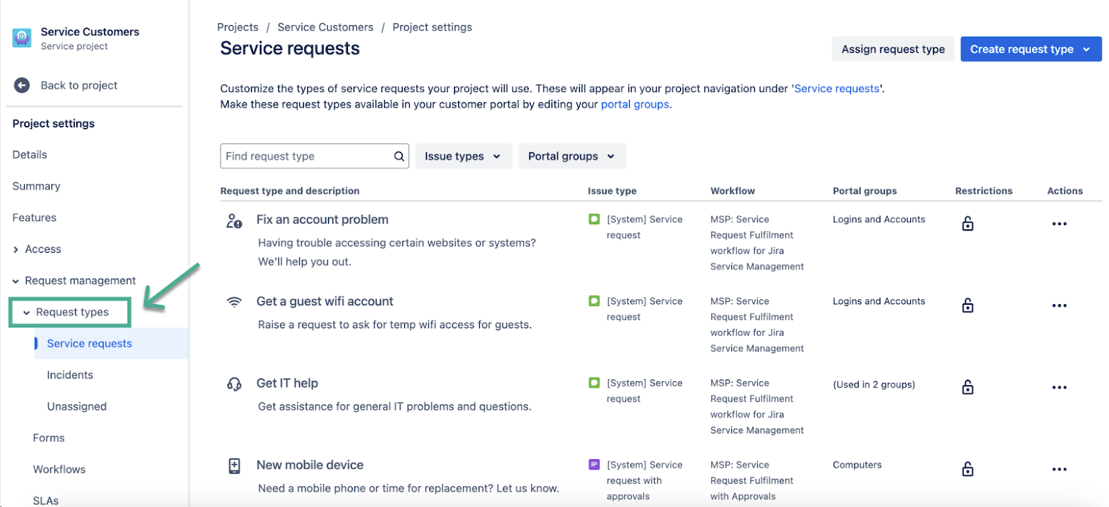This screenshot has width=1109, height=507.
Task: Open the Portal groups filter dropdown
Action: click(x=572, y=157)
